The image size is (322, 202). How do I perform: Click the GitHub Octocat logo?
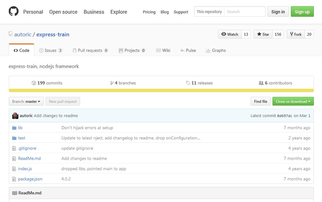coord(14,11)
